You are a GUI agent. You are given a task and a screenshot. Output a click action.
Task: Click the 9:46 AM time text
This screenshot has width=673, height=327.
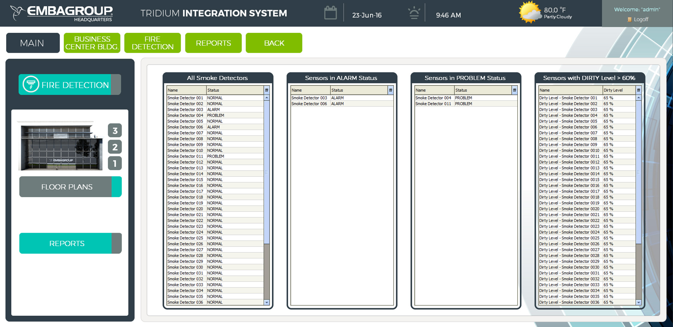448,15
